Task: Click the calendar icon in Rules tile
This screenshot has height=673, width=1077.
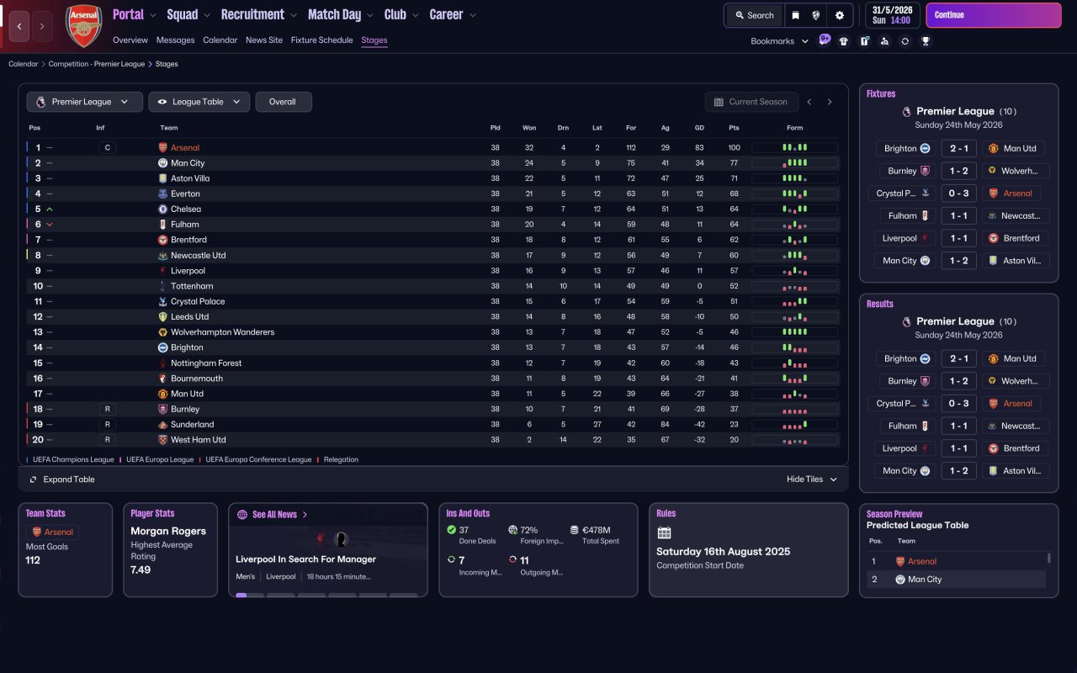Action: tap(664, 533)
